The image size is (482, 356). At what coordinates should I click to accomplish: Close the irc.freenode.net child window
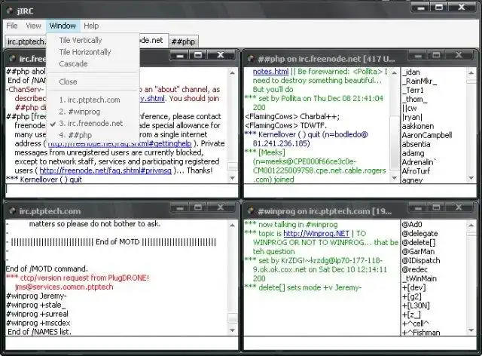pyautogui.click(x=221, y=55)
